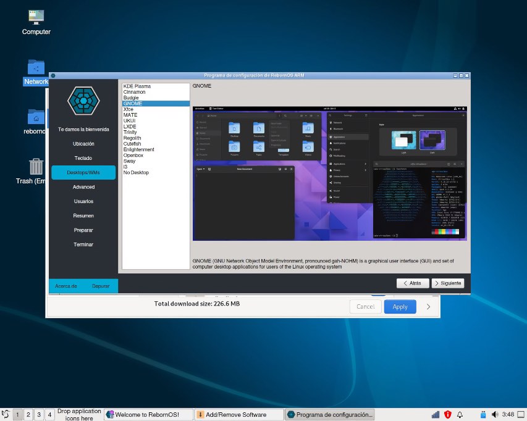Click the taskbar clock showing 3:48
Viewport: 527px width, 421px height.
click(x=508, y=414)
